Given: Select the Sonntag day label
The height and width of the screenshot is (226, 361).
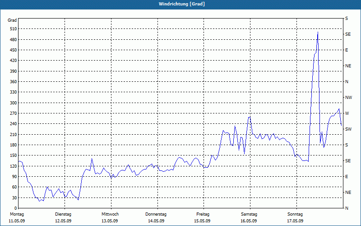Looking at the screenshot, I should (295, 214).
